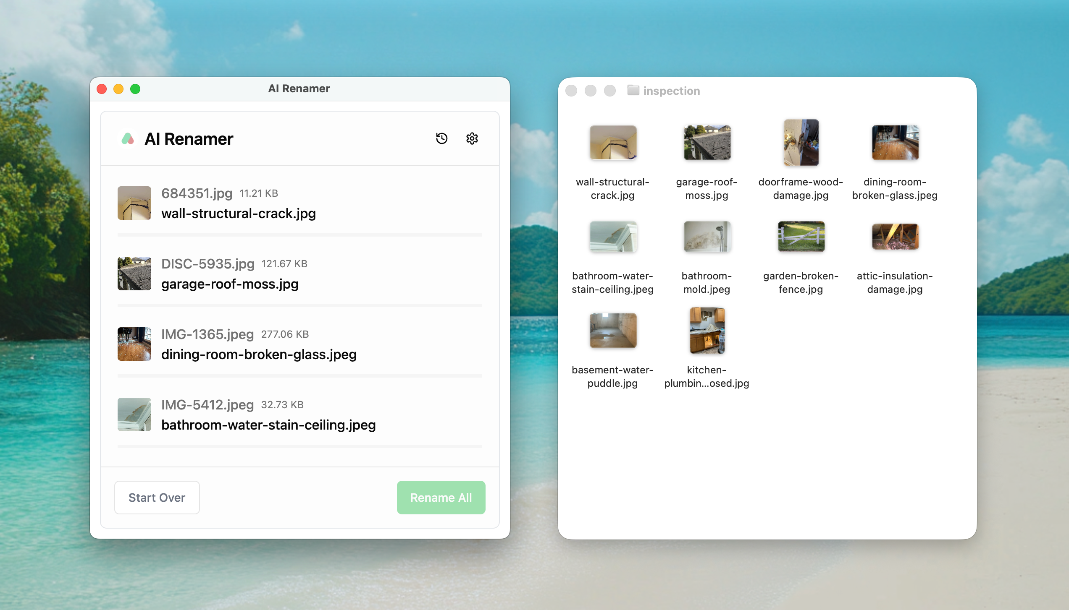The image size is (1069, 610).
Task: Select basement-water-puddle.jpg file icon
Action: [612, 331]
